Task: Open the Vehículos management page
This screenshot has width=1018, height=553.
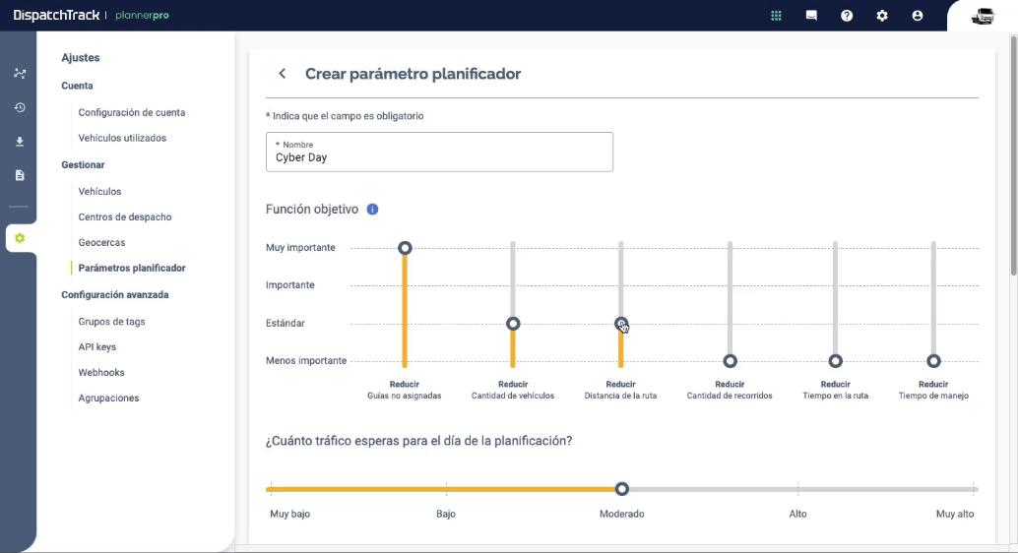Action: coord(99,192)
